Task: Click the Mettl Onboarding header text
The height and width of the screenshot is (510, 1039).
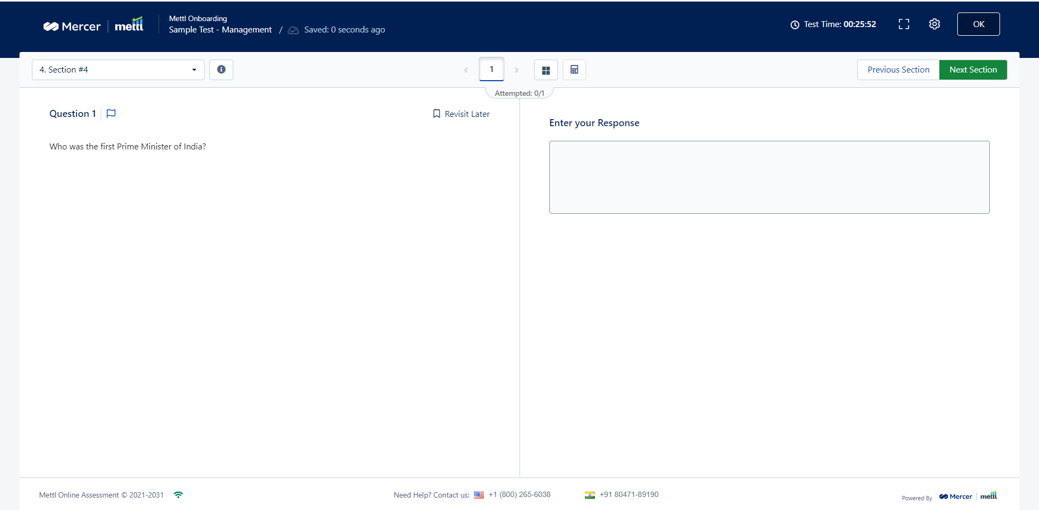Action: pos(198,18)
